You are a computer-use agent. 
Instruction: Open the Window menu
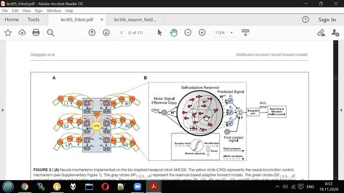[x=54, y=11]
